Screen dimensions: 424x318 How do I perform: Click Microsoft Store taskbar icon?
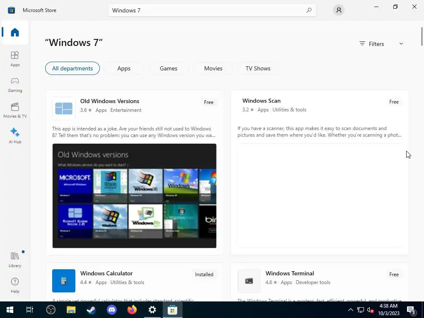click(x=172, y=310)
